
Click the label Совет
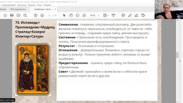click(x=63, y=72)
